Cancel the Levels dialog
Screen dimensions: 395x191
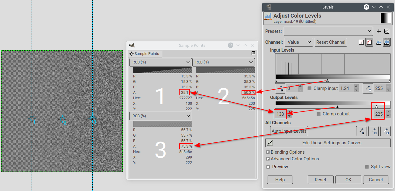pyautogui.click(x=376, y=180)
